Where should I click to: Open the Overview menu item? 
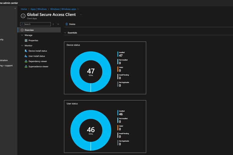click(x=39, y=30)
